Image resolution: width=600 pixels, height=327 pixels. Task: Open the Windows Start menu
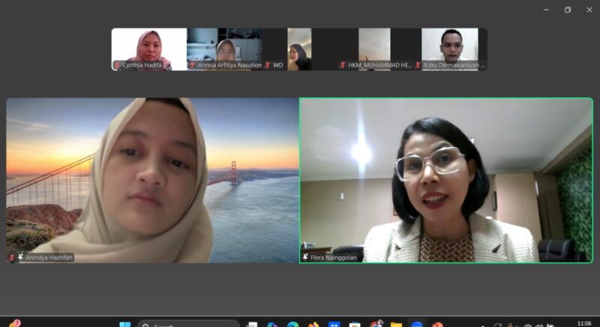[124, 324]
